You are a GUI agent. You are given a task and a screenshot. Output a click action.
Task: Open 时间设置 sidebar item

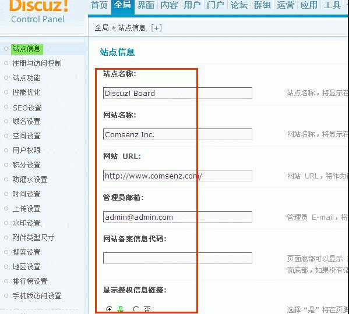(x=26, y=194)
